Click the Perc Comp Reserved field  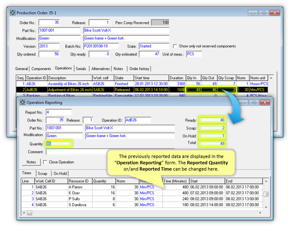pyautogui.click(x=160, y=23)
